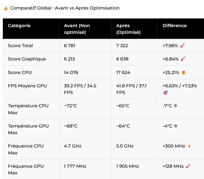Click the 5.0 GHz CPU frequency cell

coord(125,146)
